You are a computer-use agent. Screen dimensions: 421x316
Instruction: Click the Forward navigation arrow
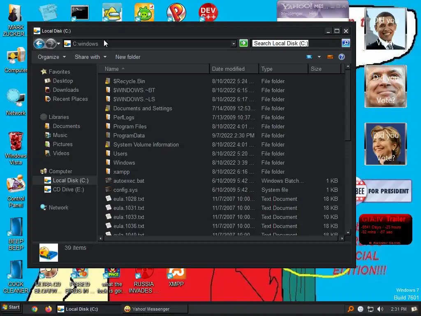51,44
